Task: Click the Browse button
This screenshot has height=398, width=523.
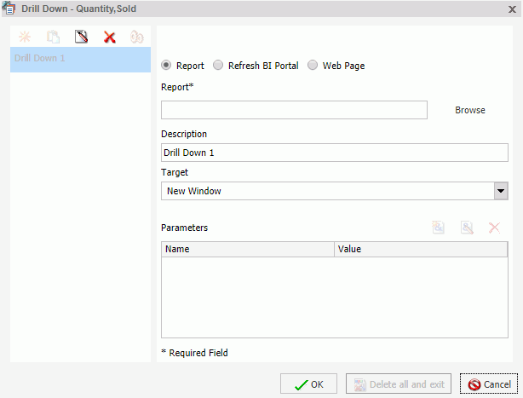Action: [x=470, y=110]
